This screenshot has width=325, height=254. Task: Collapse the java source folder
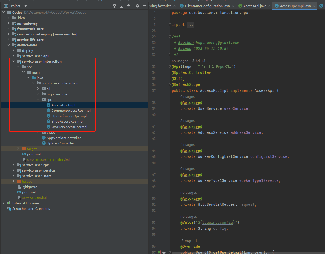pyautogui.click(x=28, y=78)
